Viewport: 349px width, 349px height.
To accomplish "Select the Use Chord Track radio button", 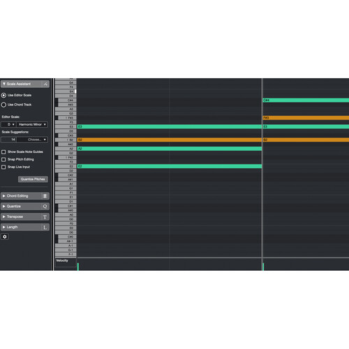I will tap(3, 105).
